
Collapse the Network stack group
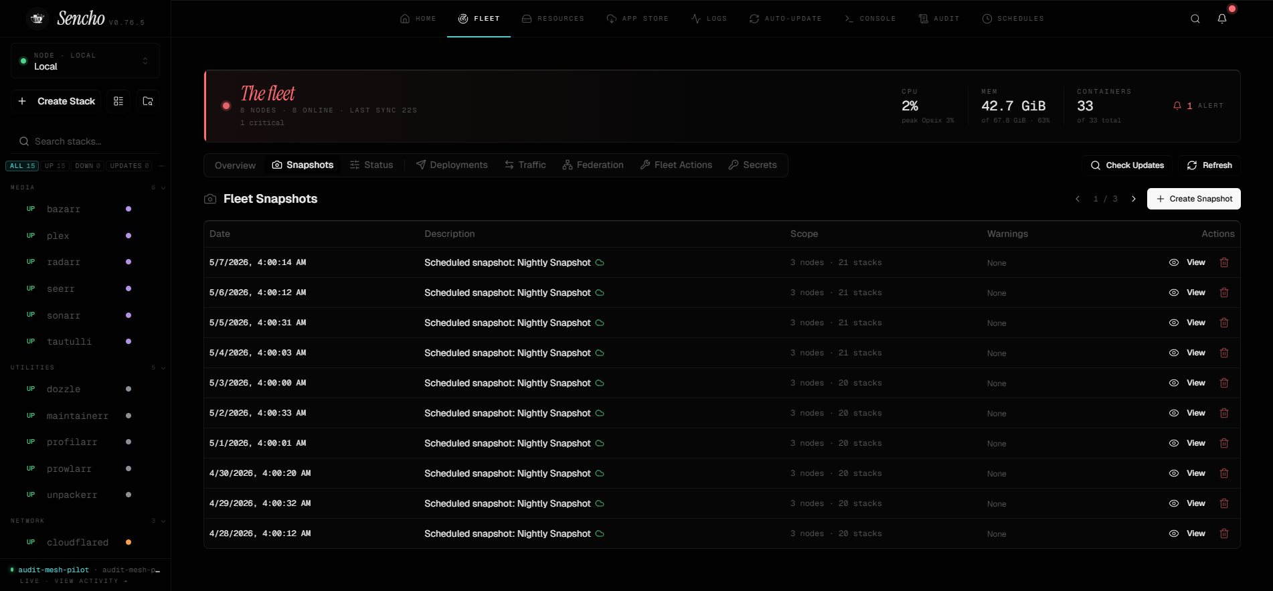click(163, 521)
